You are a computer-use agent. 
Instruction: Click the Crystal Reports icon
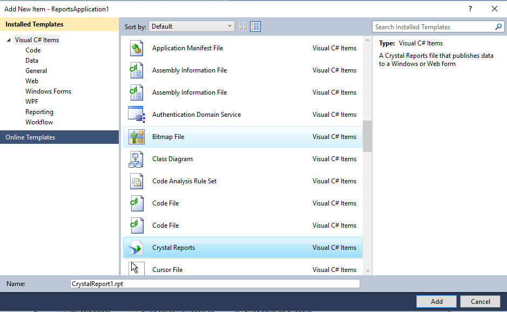(x=136, y=248)
